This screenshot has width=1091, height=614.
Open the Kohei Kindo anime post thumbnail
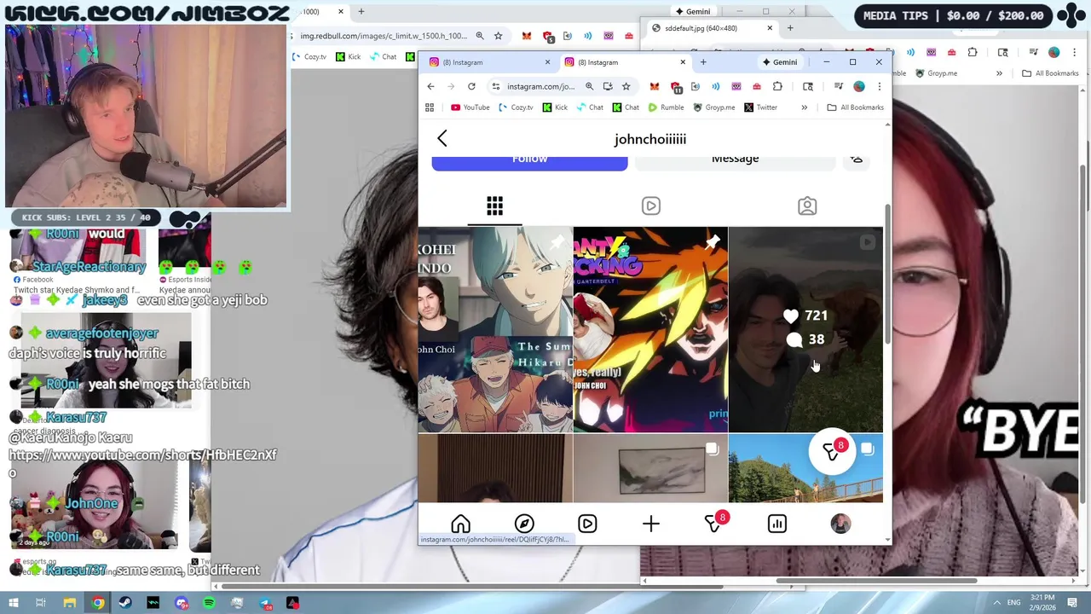[494, 330]
